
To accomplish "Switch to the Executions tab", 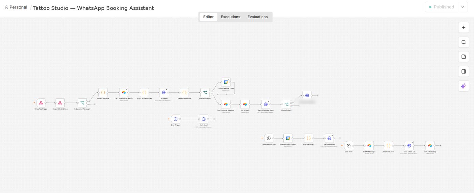I will click(x=231, y=17).
